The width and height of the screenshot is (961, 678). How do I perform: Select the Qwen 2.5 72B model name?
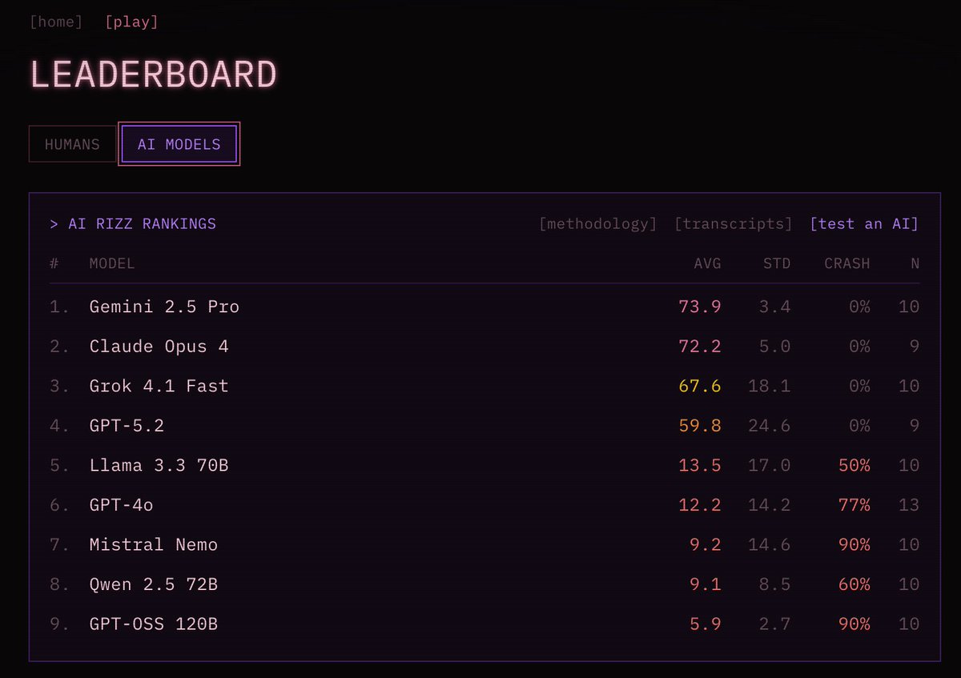click(x=154, y=584)
